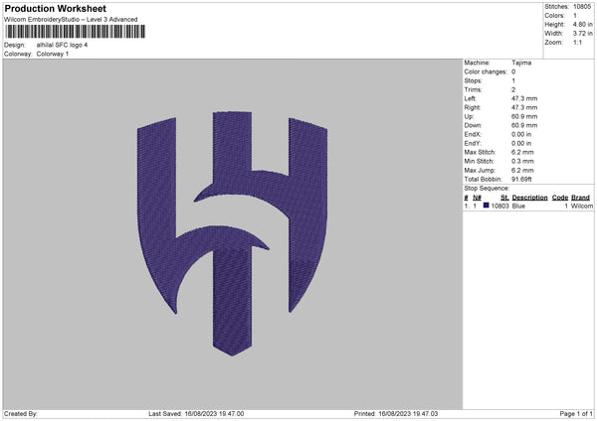Click the Last Saved timestamp in footer
Screen dimensions: 597x421
tap(196, 413)
